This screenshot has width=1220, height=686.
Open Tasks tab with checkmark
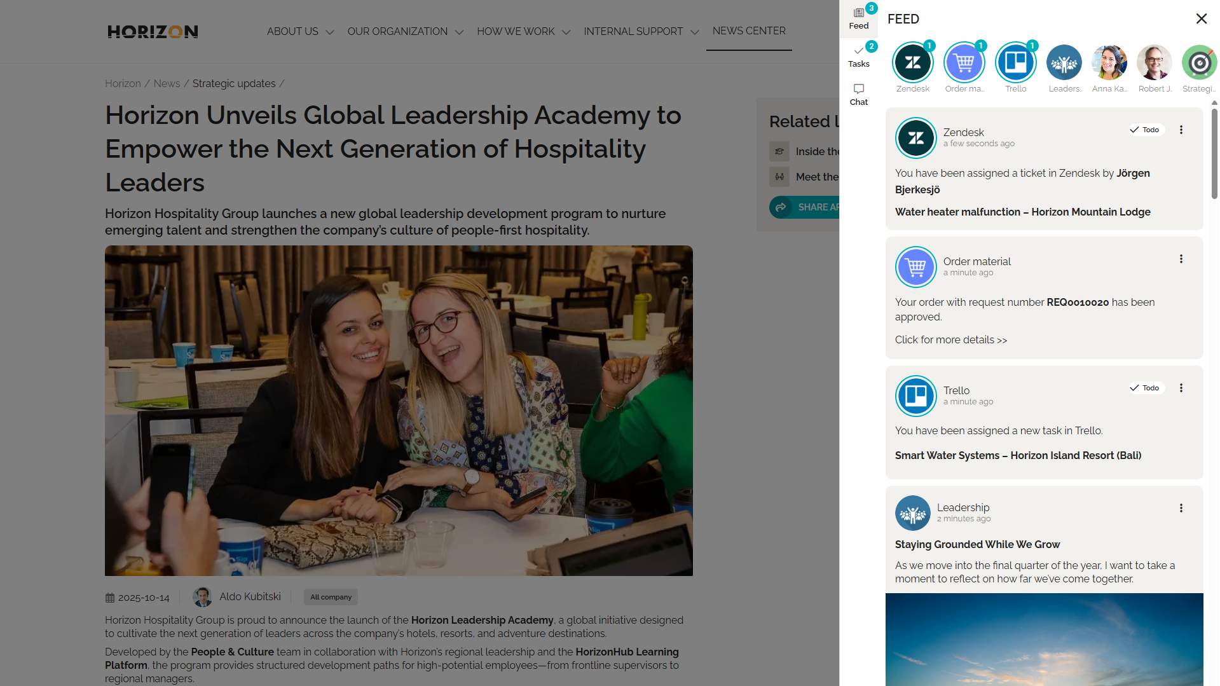(x=858, y=56)
